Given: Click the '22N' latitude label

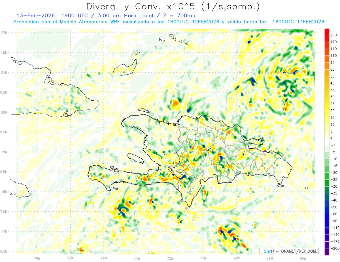Looking at the screenshot, I should (4, 33).
